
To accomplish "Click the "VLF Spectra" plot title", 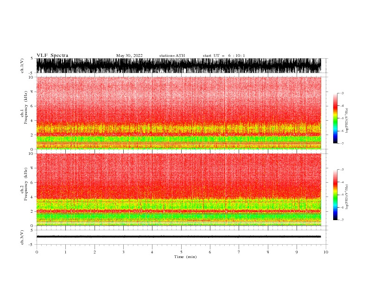I will pyautogui.click(x=52, y=55).
